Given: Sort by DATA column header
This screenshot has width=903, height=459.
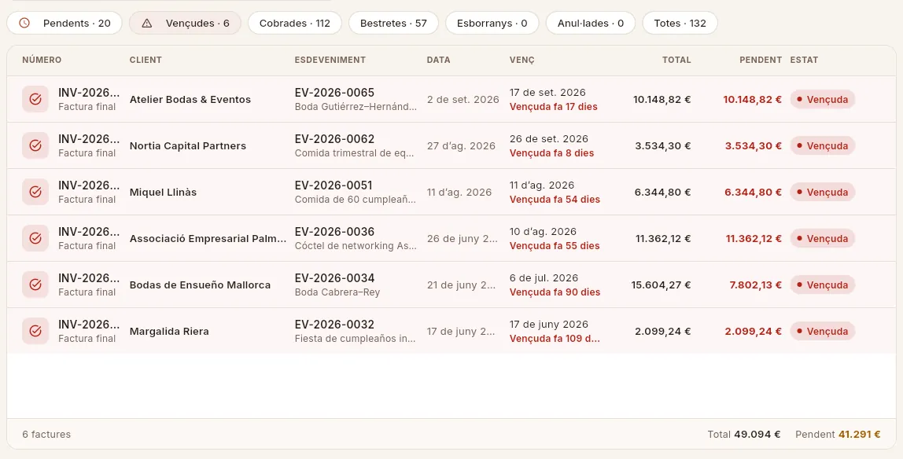Looking at the screenshot, I should pyautogui.click(x=438, y=60).
